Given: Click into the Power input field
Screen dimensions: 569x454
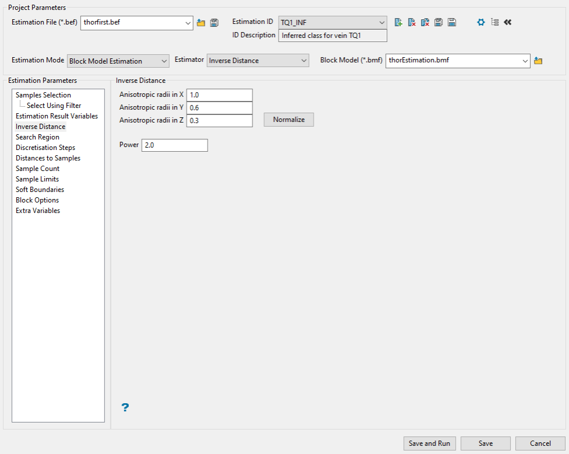Looking at the screenshot, I should pos(174,145).
